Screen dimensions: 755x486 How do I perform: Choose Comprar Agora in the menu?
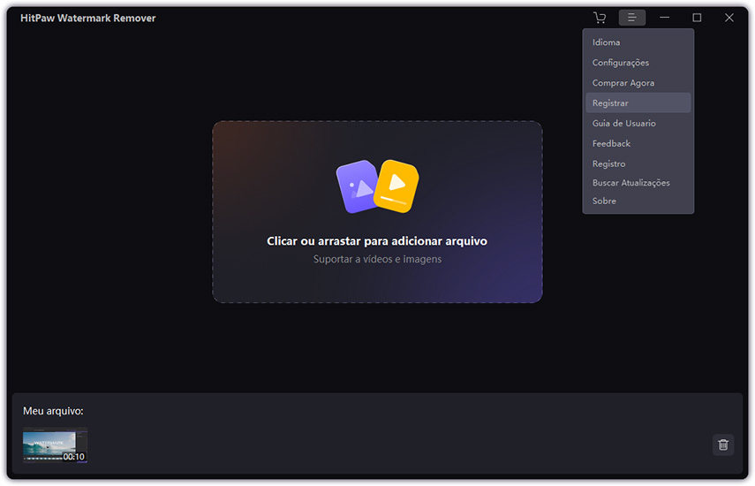pyautogui.click(x=638, y=83)
